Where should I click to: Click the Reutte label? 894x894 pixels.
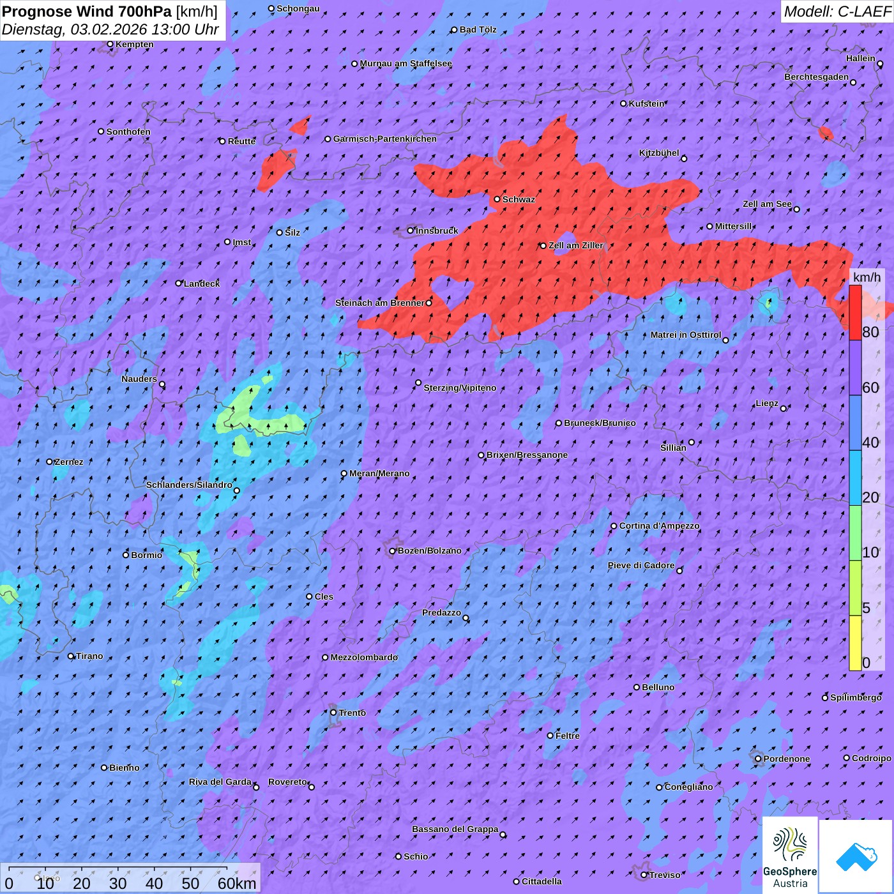[241, 141]
